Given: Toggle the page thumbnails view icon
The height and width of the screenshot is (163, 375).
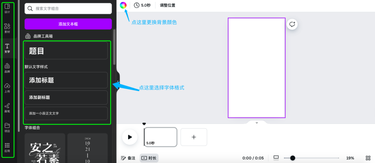Looking at the screenshot, I should tap(276, 158).
